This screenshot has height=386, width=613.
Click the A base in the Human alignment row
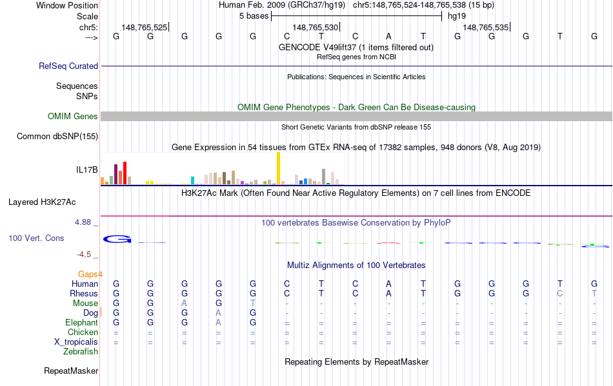click(388, 284)
